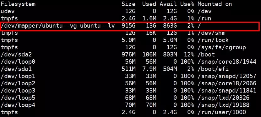Select the /snap/lxd/20326 mount point

pyautogui.click(x=224, y=98)
